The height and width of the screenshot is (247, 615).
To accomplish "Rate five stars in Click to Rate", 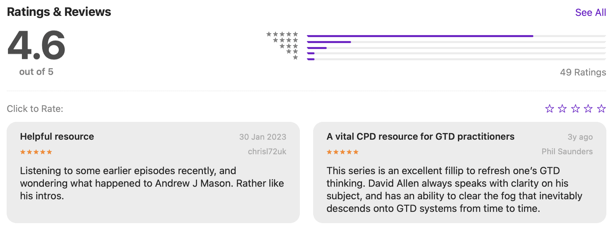I will 601,109.
